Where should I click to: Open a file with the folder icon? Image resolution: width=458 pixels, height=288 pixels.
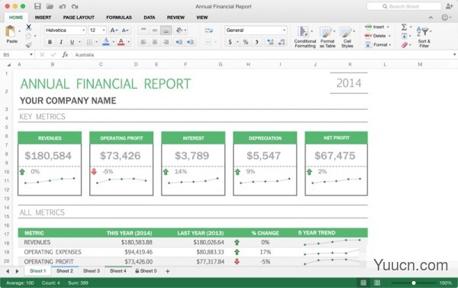[50, 6]
